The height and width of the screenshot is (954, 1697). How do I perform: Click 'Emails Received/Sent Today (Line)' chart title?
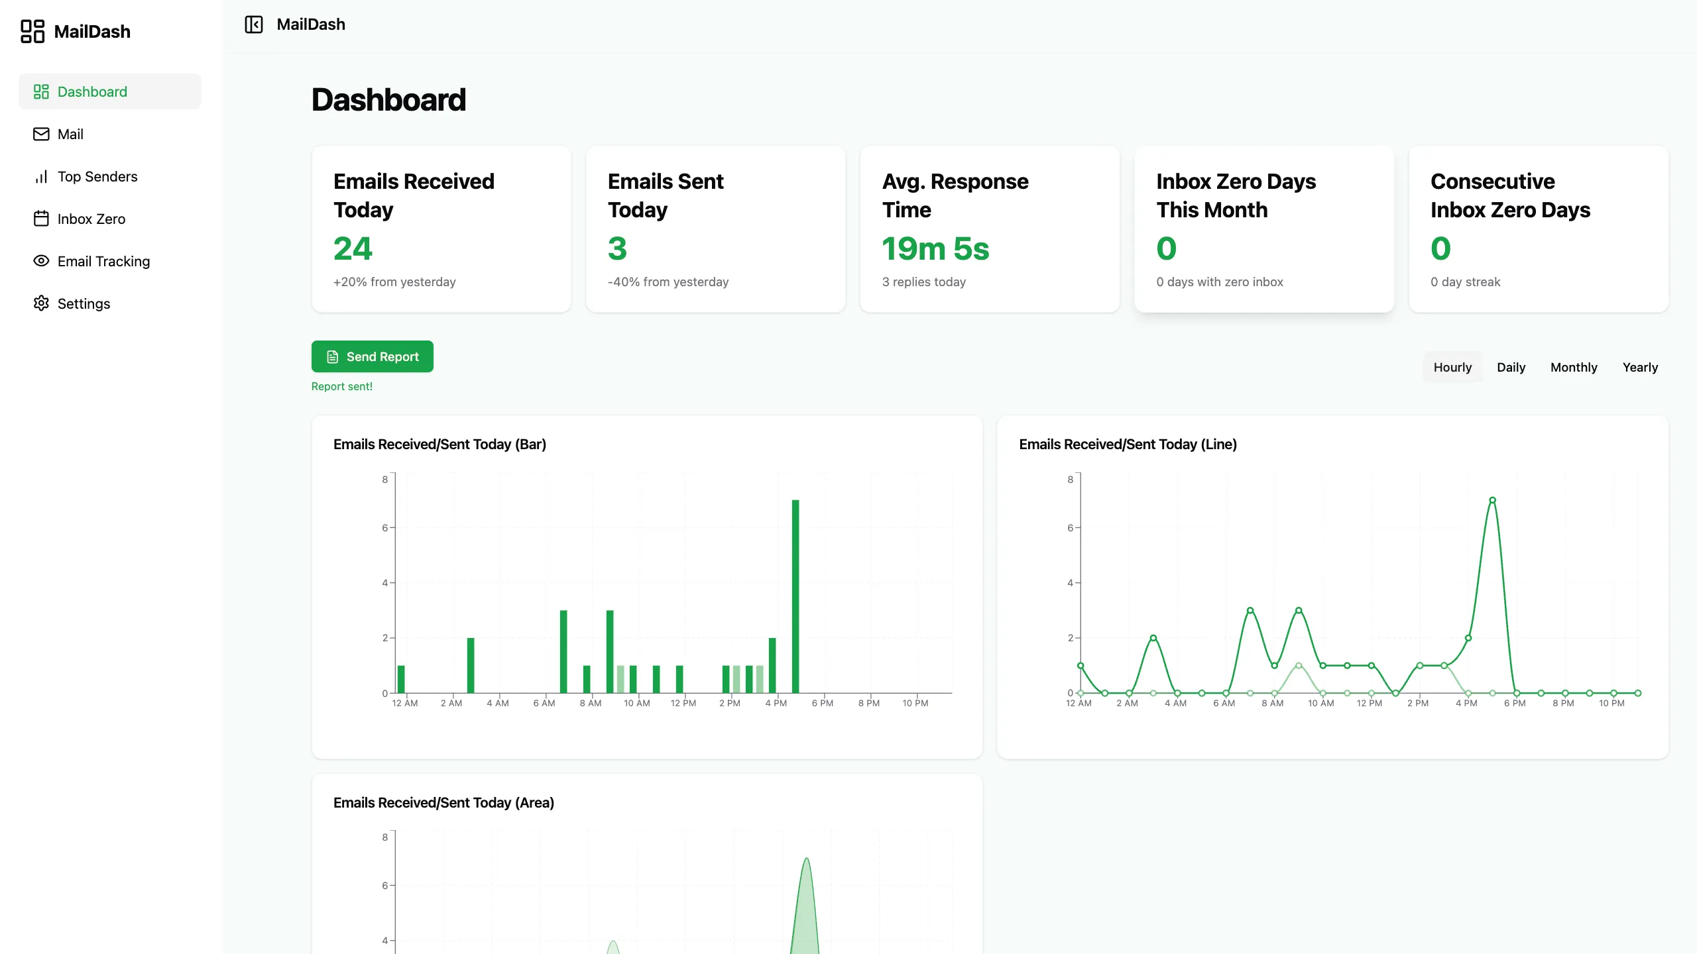pyautogui.click(x=1128, y=444)
